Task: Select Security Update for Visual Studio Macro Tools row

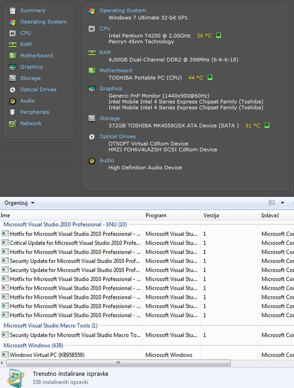Action: tap(147, 335)
